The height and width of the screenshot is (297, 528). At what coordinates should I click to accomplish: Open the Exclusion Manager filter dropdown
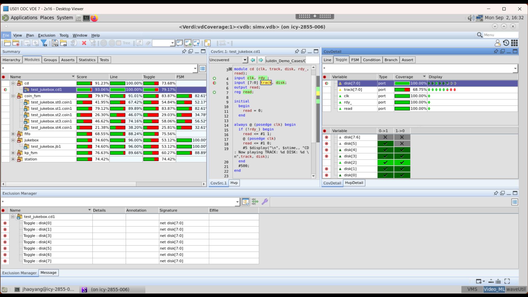click(237, 202)
